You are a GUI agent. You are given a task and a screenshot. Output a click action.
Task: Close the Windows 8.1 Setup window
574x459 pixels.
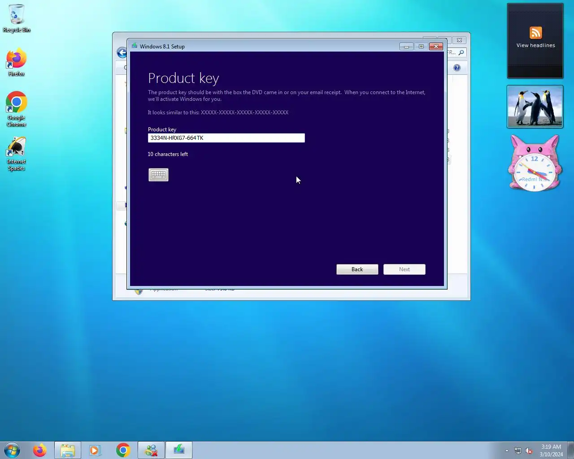436,46
